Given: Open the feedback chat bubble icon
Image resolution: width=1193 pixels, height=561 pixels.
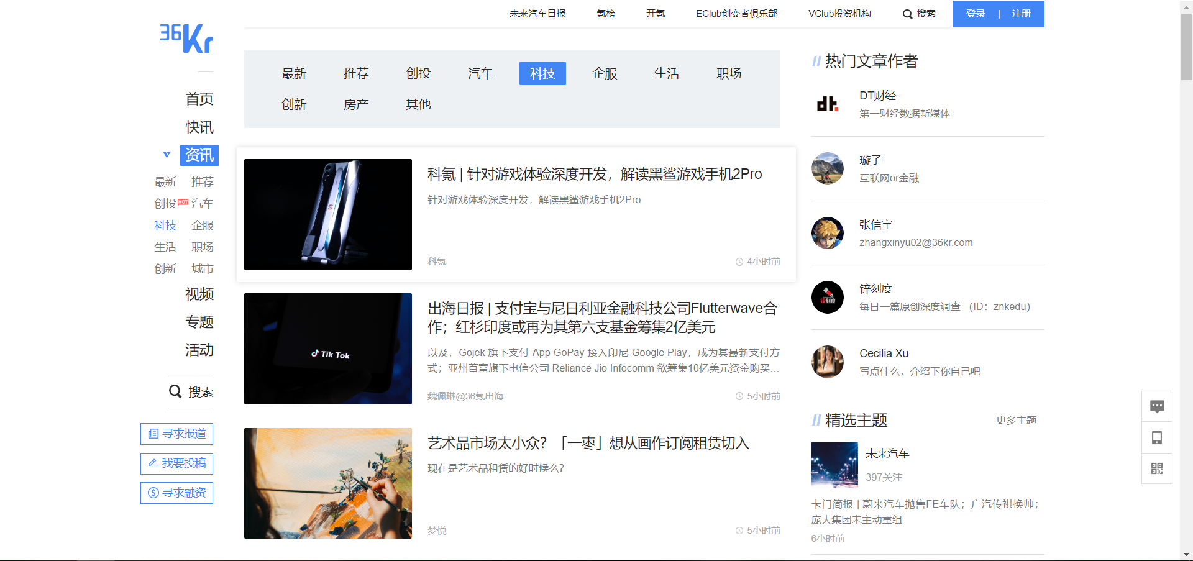Looking at the screenshot, I should click(1157, 407).
